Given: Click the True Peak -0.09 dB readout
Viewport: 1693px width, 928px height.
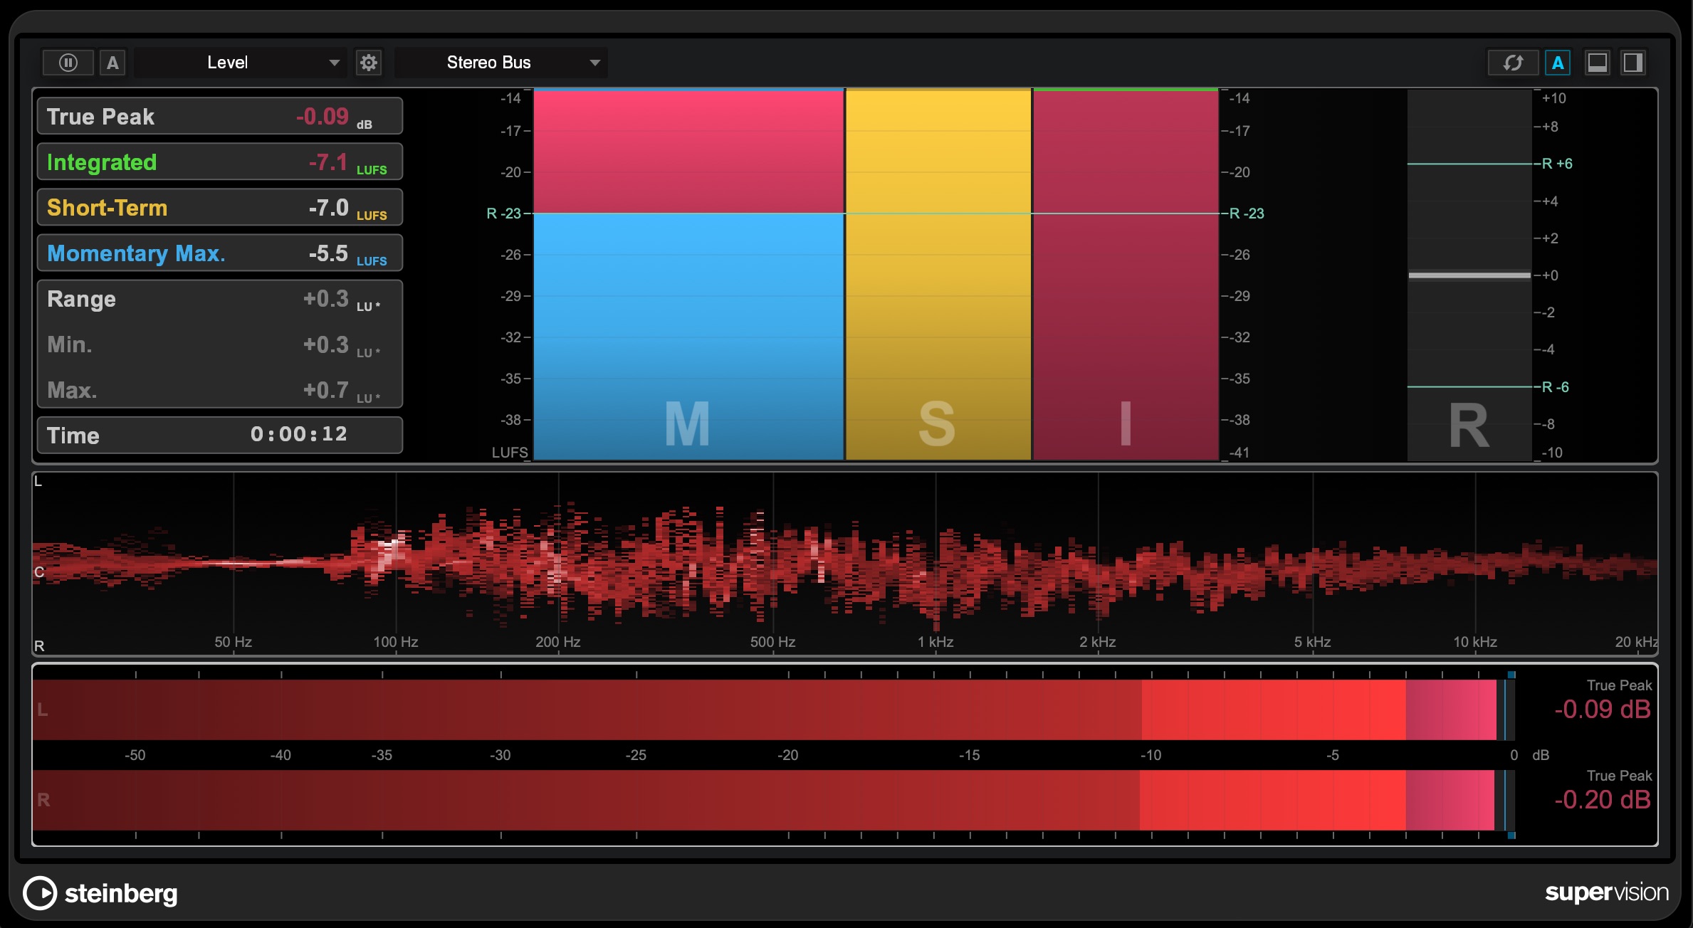Looking at the screenshot, I should tap(220, 116).
